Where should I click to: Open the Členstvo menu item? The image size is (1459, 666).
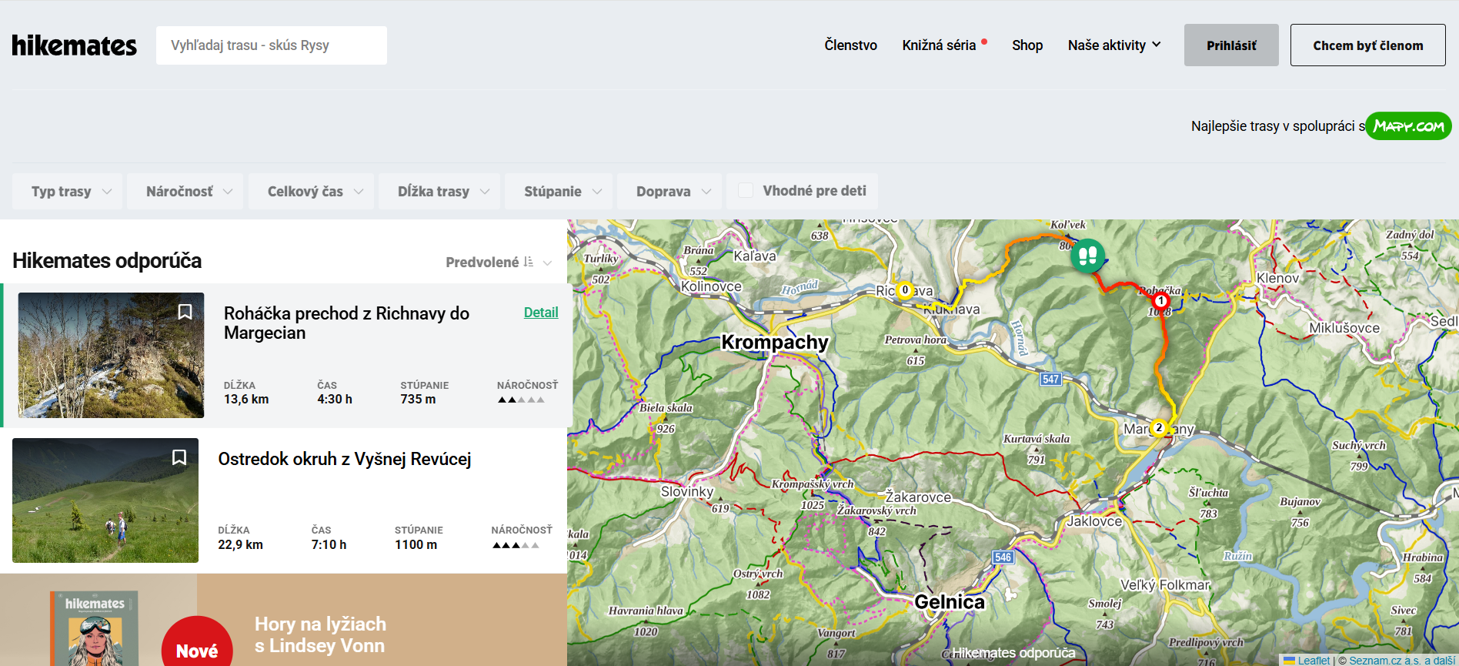[850, 45]
